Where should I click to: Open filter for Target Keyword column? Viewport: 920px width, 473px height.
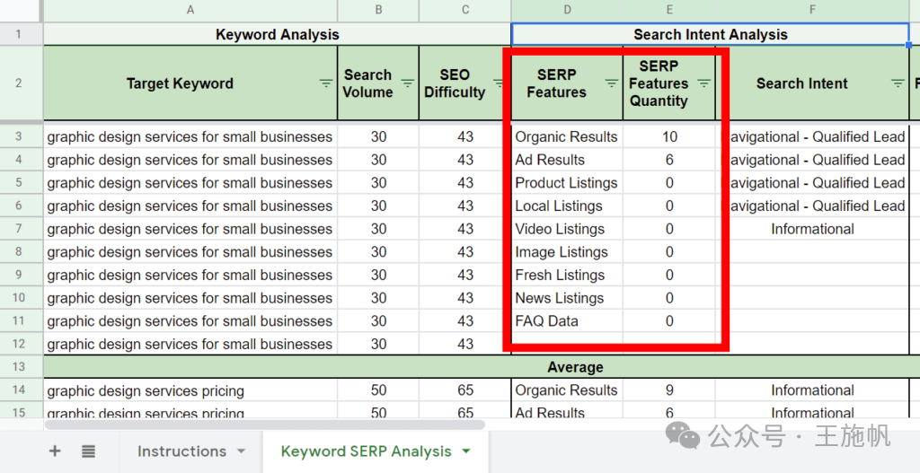pos(326,83)
